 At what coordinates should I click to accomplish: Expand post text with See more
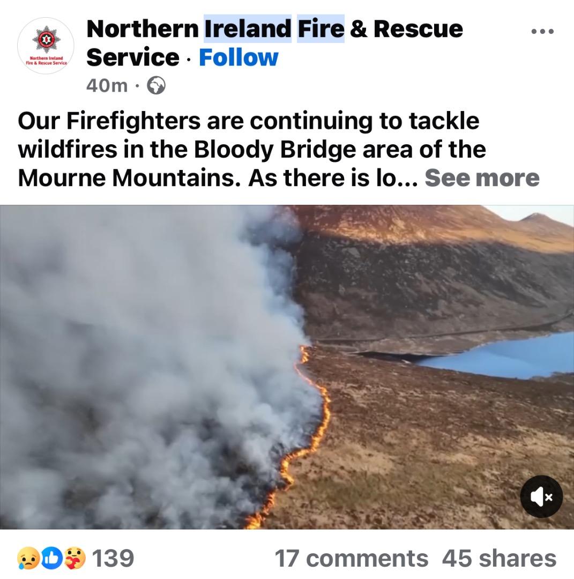pos(482,178)
